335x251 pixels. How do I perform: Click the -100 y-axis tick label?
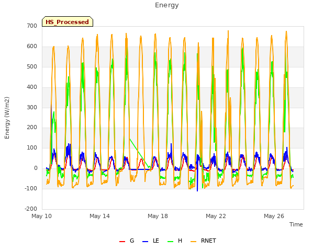click(x=31, y=188)
